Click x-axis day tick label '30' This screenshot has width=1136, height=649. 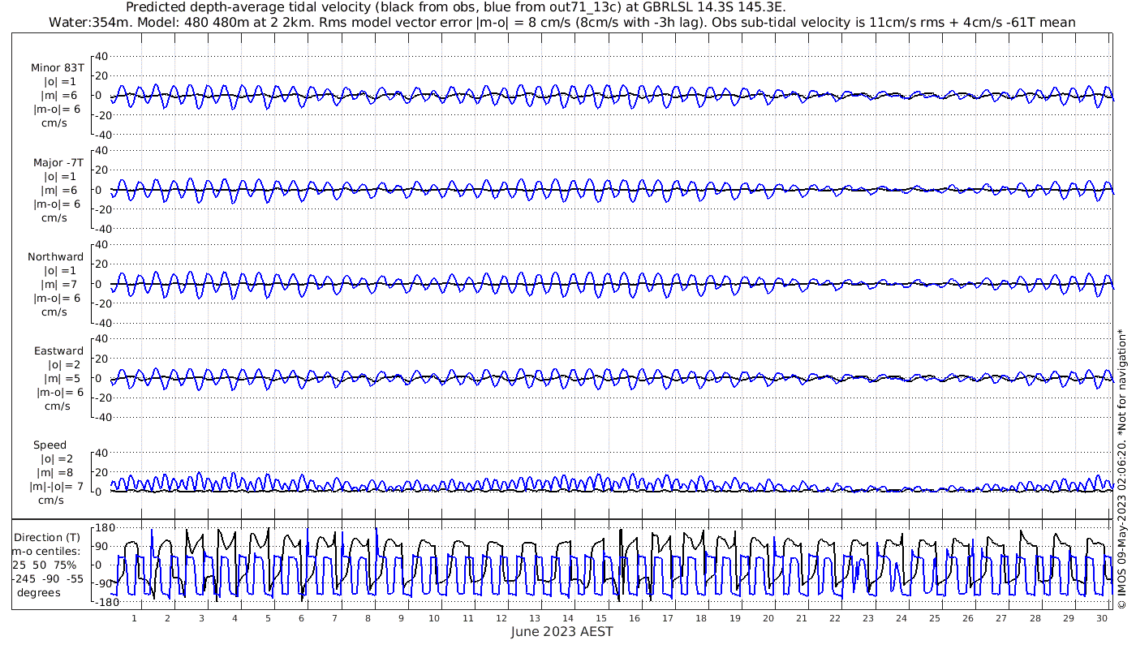tap(1101, 617)
